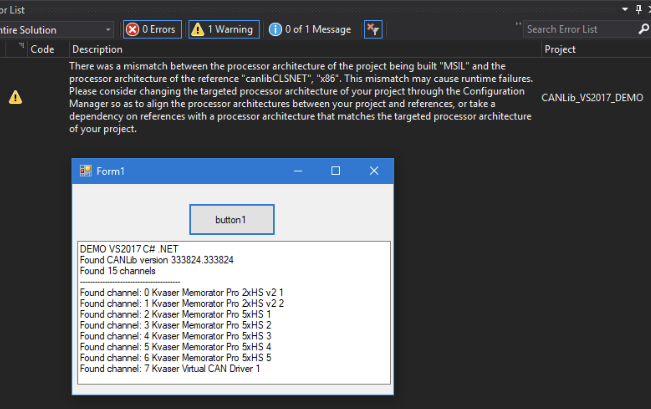The image size is (651, 409).
Task: Toggle the 1 Warning filter button
Action: (224, 30)
